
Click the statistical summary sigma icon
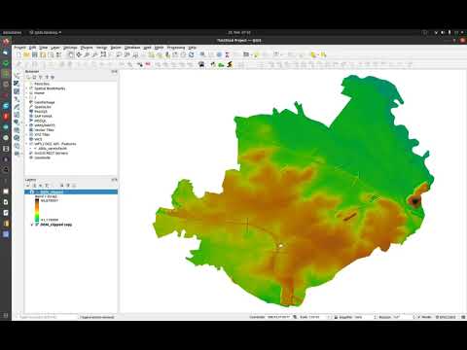pyautogui.click(x=228, y=55)
